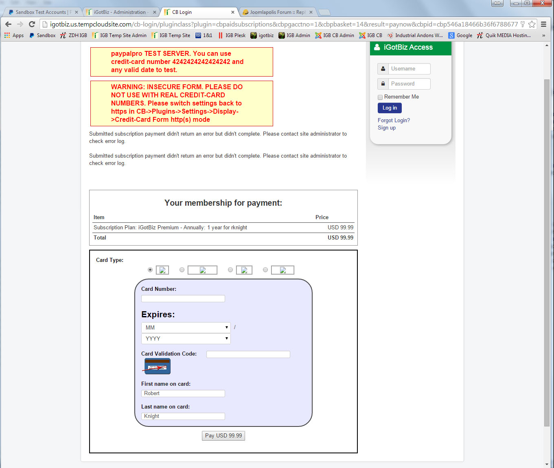
Task: Reload the current page
Action: pyautogui.click(x=32, y=24)
